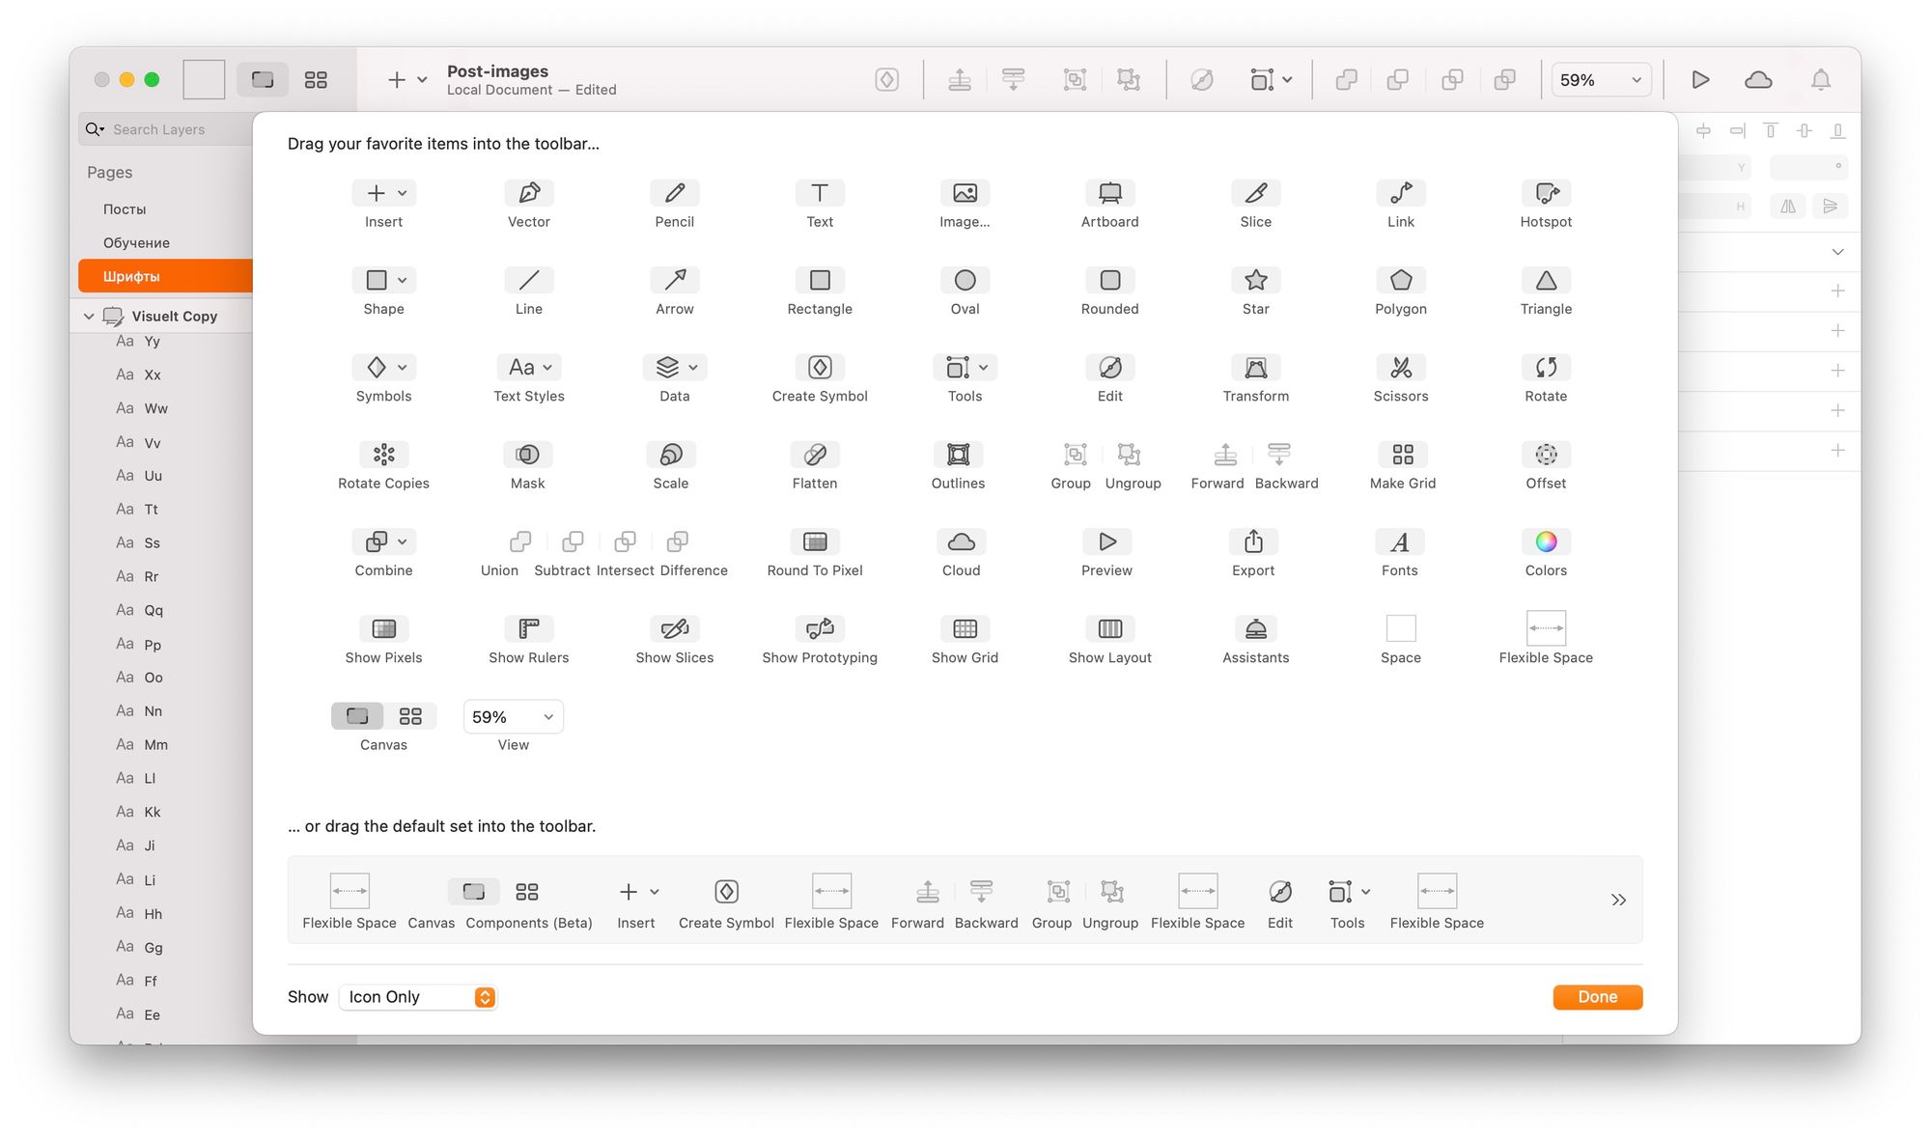Click the Scissors tool icon
This screenshot has width=1931, height=1137.
pyautogui.click(x=1400, y=367)
